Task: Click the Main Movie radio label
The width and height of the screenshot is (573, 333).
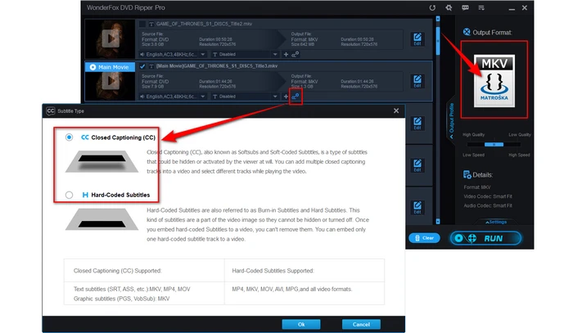Action: (x=110, y=67)
